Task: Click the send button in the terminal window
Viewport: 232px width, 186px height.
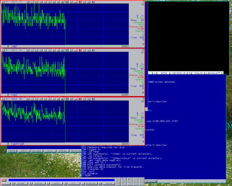Action: point(164,73)
